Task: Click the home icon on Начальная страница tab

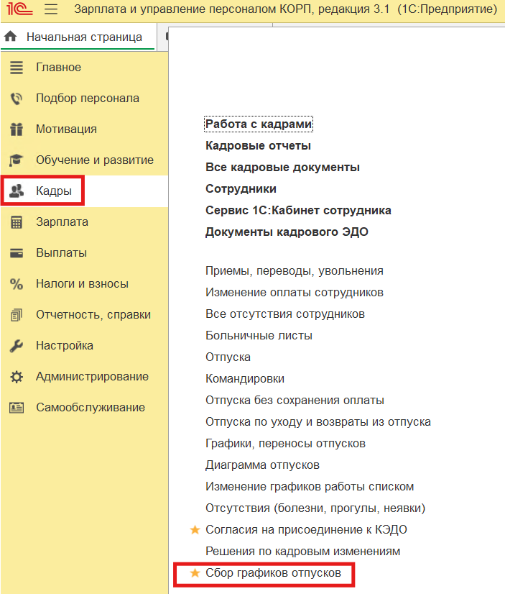Action: pyautogui.click(x=11, y=37)
